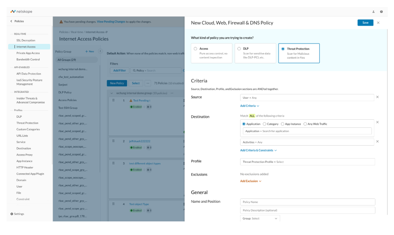Click the Policy Name input field
The image size is (394, 235).
[308, 202]
